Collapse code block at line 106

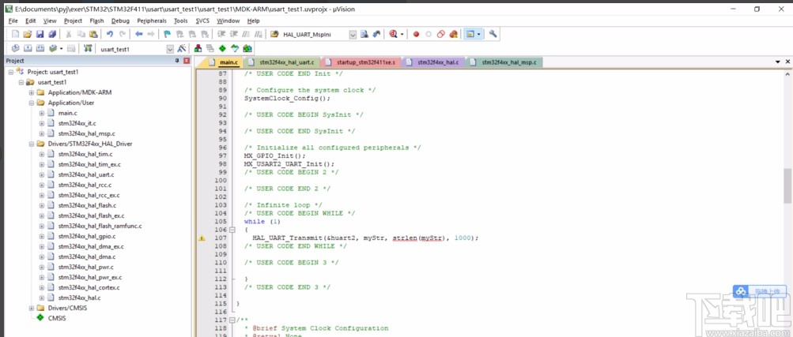pos(232,230)
